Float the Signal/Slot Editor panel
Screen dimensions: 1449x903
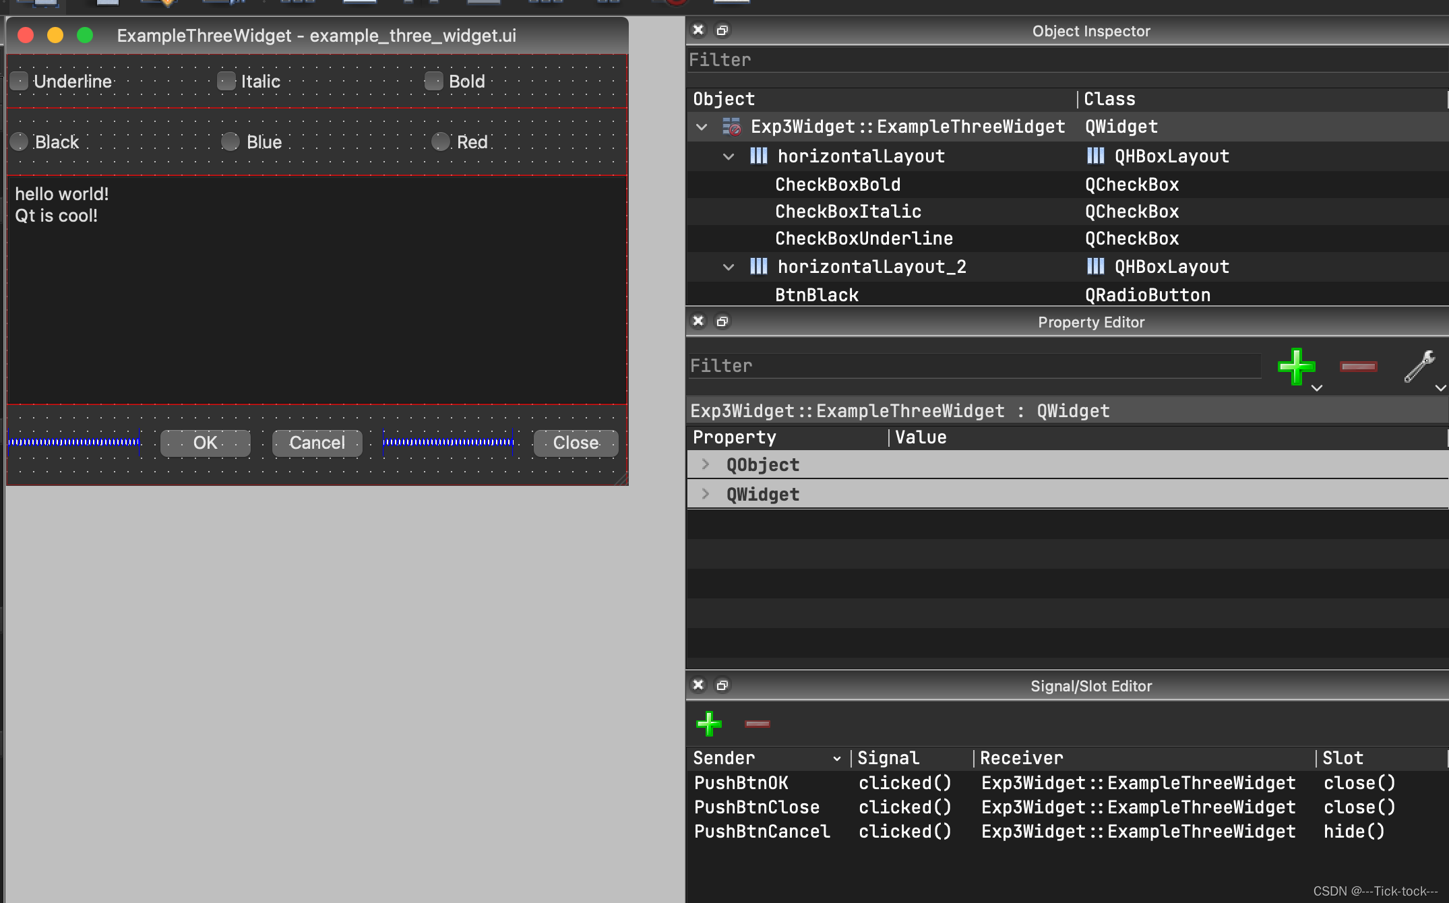pos(722,685)
